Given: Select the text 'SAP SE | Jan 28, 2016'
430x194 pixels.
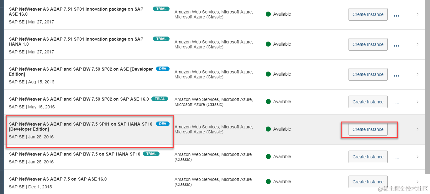Looking at the screenshot, I should pos(31,137).
